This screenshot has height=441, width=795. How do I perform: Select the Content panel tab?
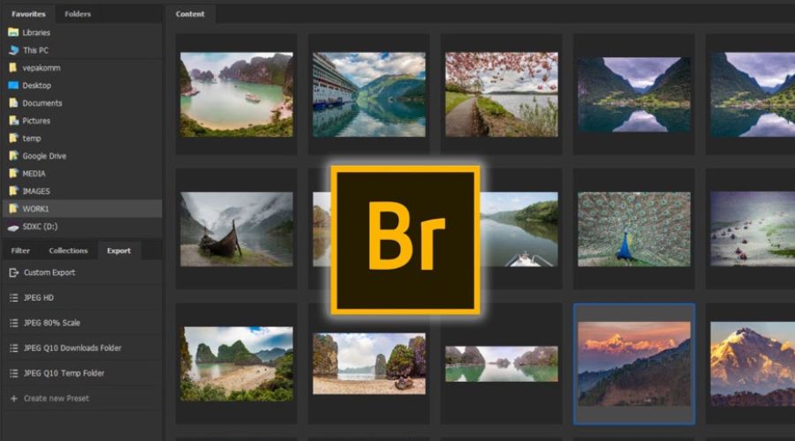[190, 14]
